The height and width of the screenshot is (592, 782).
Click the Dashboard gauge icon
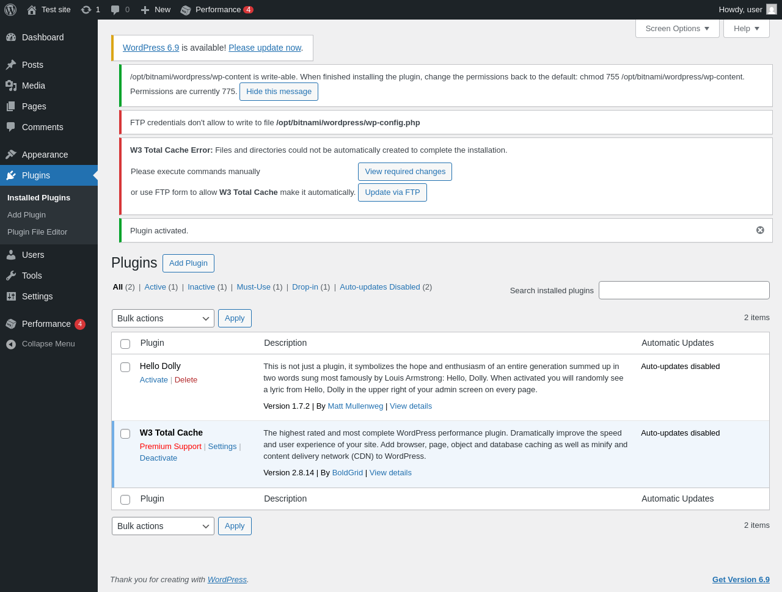11,37
